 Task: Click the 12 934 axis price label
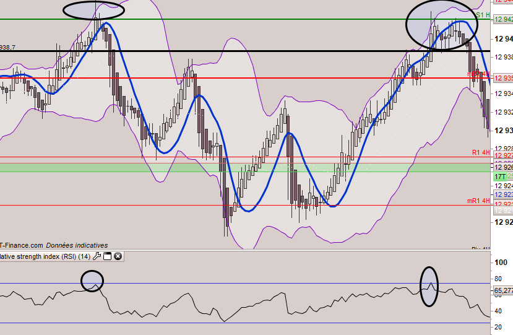tap(504, 94)
